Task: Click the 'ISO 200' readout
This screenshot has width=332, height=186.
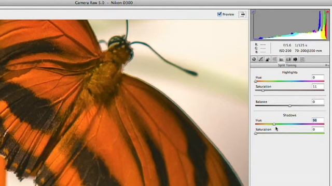Action: tap(285, 51)
